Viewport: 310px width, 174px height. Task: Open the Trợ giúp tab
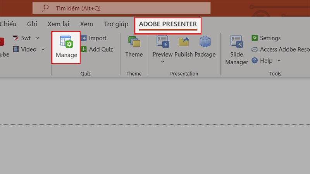coord(116,24)
